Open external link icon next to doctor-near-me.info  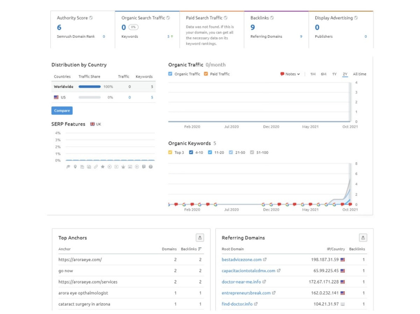[264, 282]
